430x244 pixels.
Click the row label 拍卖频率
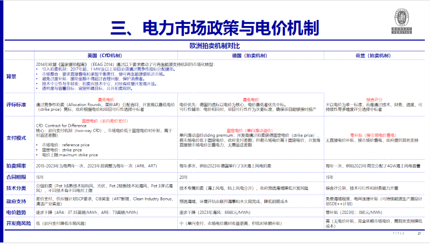[x=16, y=166]
